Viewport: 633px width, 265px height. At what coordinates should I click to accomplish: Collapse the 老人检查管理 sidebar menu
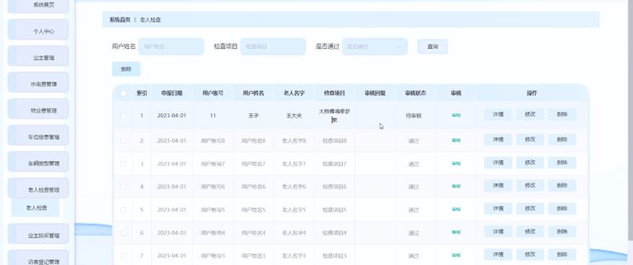pos(38,188)
